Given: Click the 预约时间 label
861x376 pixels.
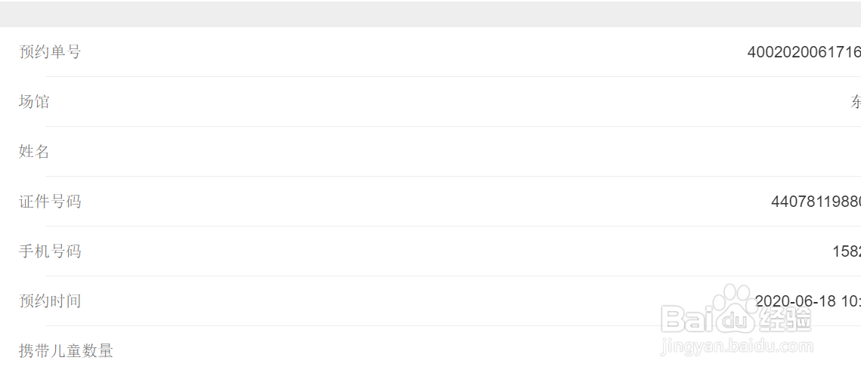Looking at the screenshot, I should (50, 301).
